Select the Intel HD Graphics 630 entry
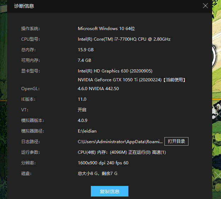Screen dimensions: 221x199 tap(115, 71)
